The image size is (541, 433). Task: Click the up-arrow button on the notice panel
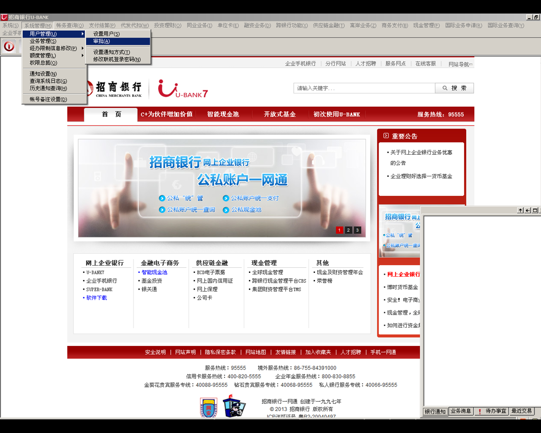tap(520, 210)
